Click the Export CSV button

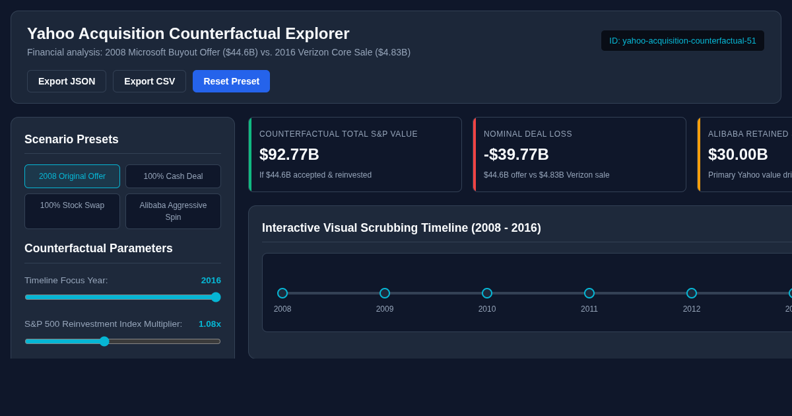click(149, 81)
